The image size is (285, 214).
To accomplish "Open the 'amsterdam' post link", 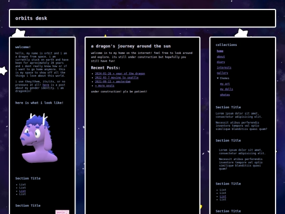I will [x=113, y=81].
